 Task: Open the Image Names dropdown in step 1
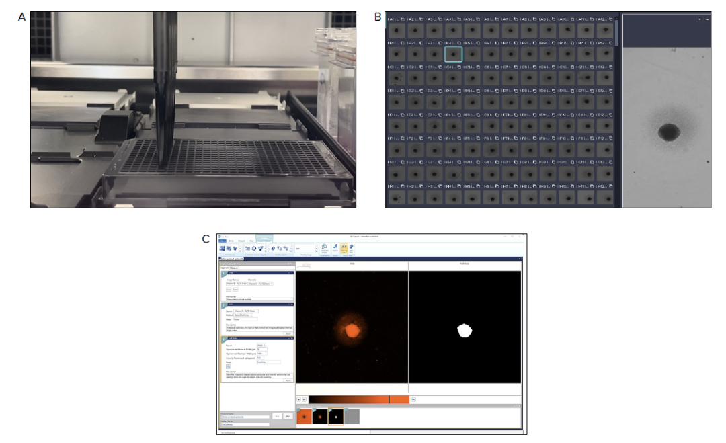point(237,284)
